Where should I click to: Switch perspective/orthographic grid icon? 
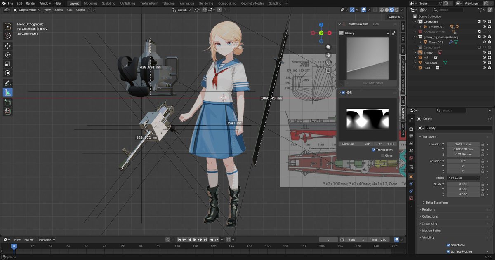[x=328, y=70]
